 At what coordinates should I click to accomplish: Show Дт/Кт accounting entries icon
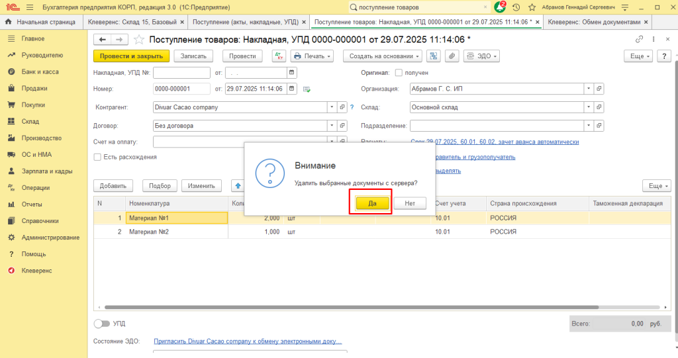point(279,56)
